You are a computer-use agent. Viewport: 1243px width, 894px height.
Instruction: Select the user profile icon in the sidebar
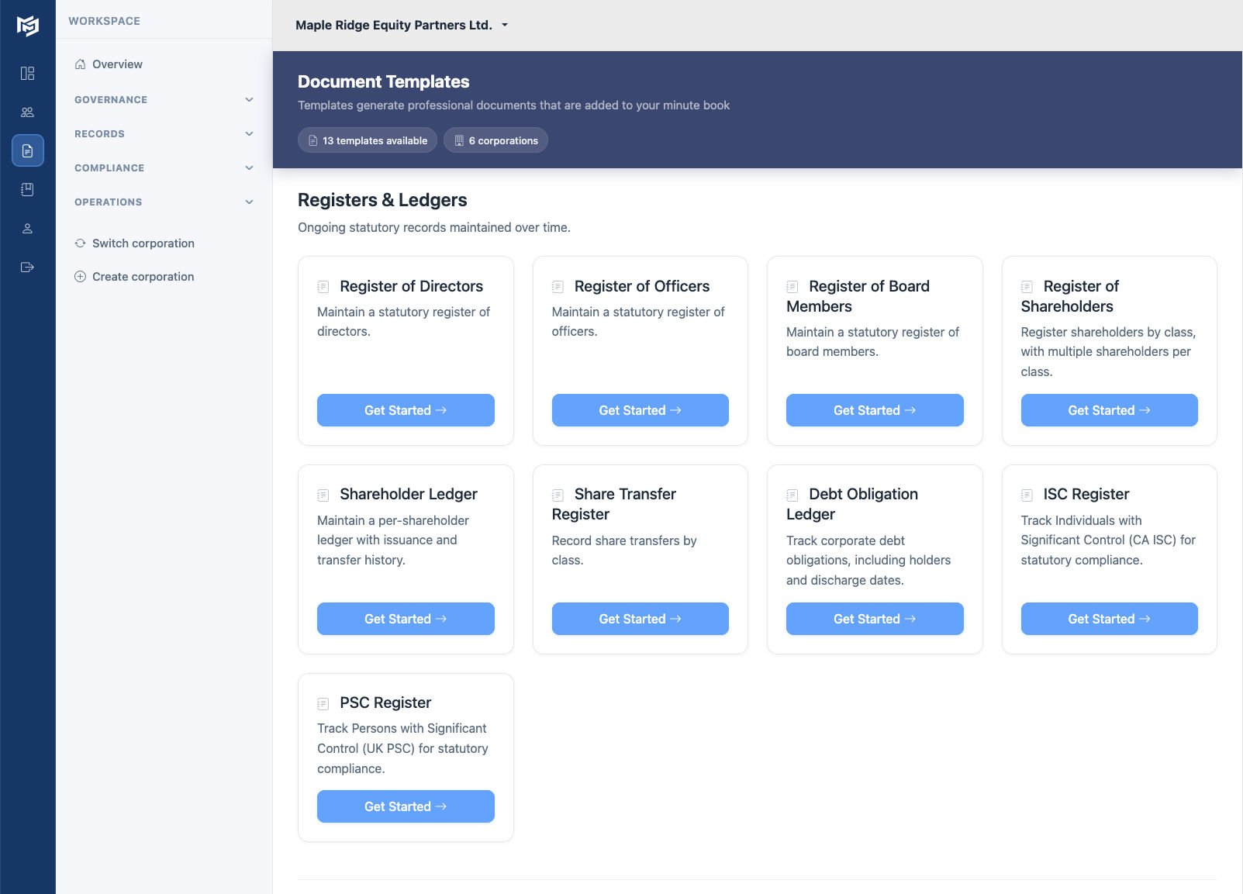(x=27, y=228)
